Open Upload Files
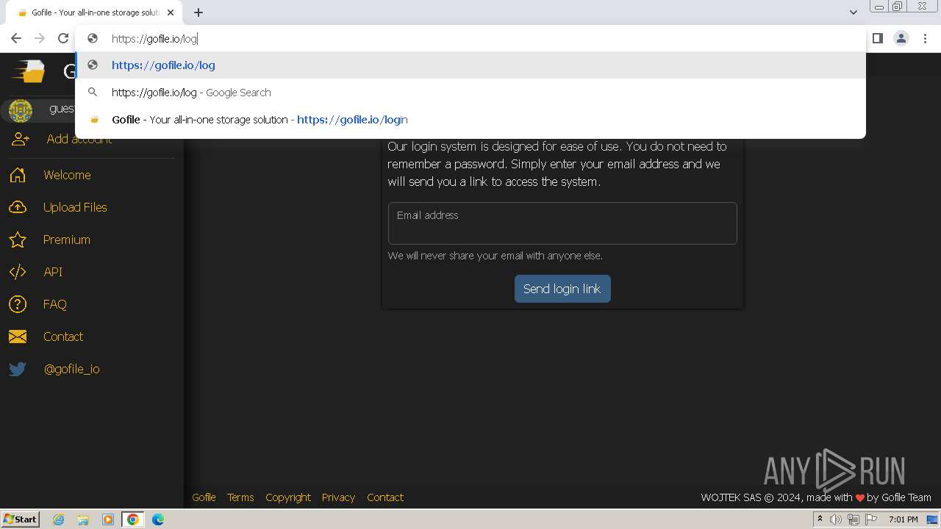The width and height of the screenshot is (941, 529). point(75,207)
